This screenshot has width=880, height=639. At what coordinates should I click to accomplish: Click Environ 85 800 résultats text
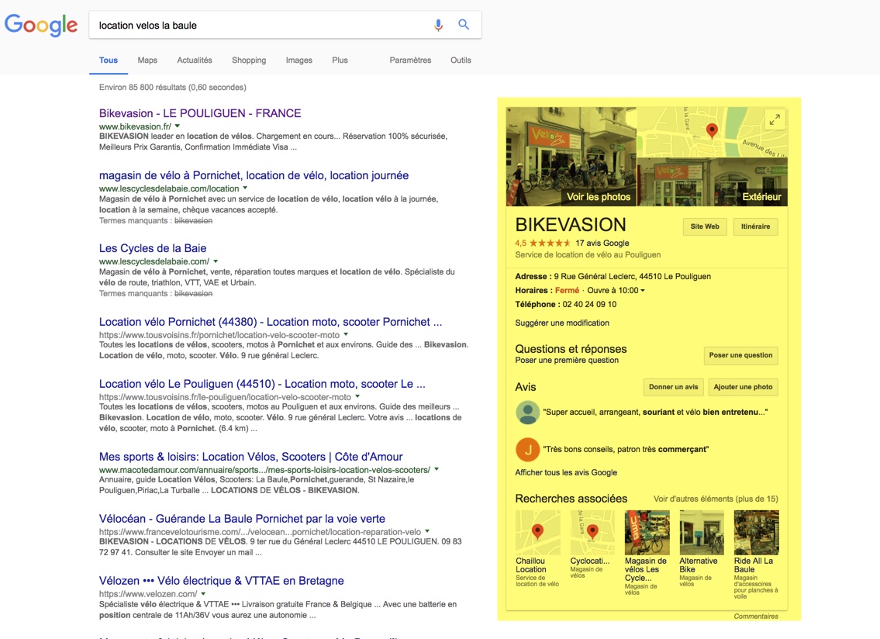tap(173, 87)
